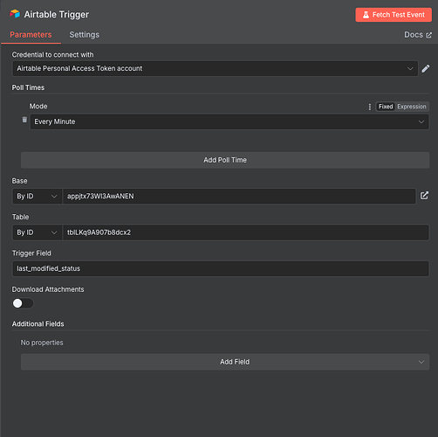Click the Airtable logo icon

15,14
